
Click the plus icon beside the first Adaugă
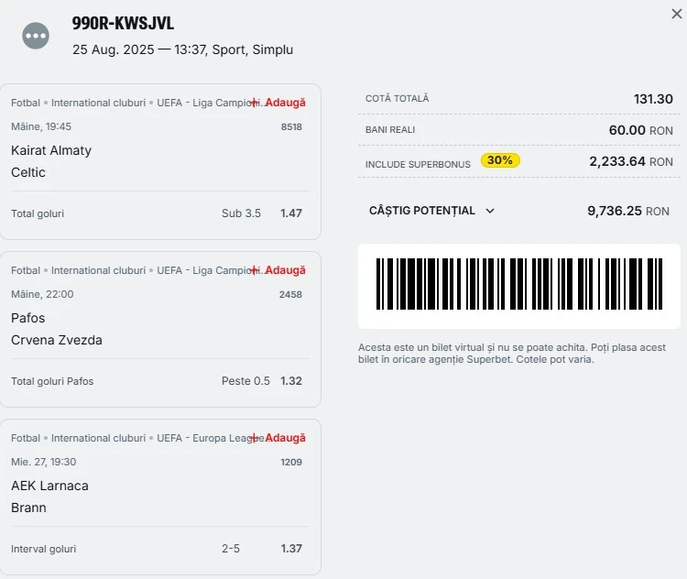254,103
